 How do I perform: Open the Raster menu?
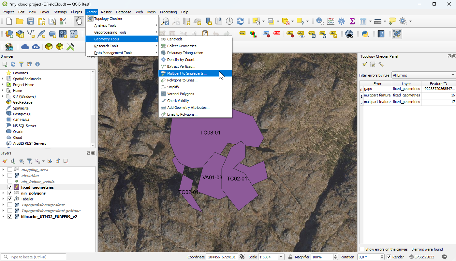coord(106,12)
